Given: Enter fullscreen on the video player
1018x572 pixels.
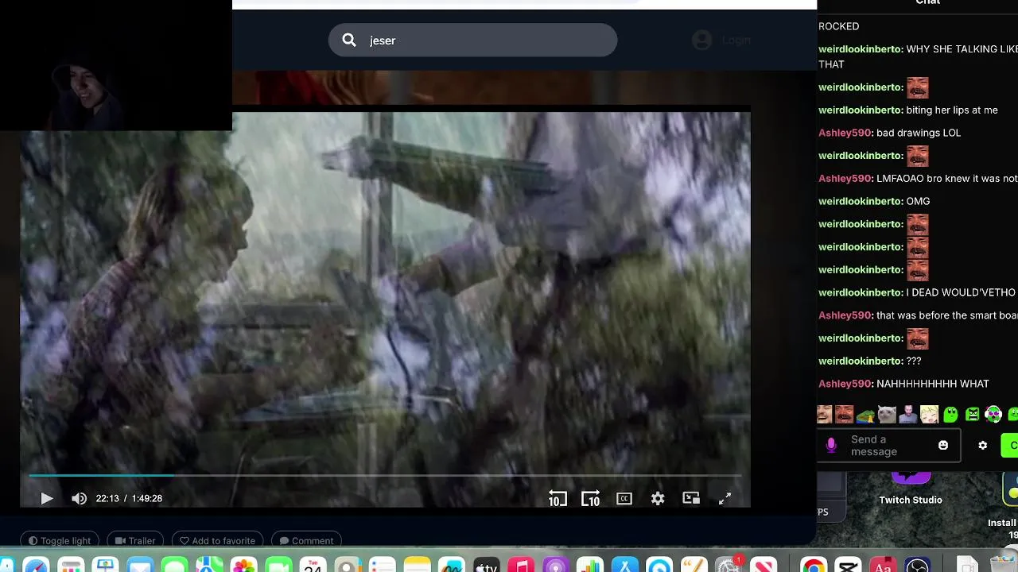Looking at the screenshot, I should pos(725,499).
